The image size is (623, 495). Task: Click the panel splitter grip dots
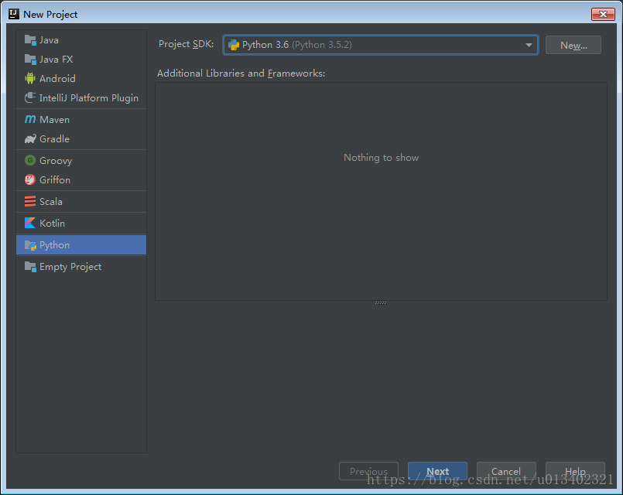(381, 302)
